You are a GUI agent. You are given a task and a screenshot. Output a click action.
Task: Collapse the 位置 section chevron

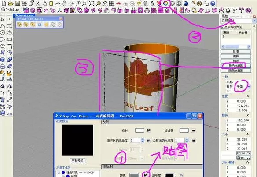tap(248, 96)
